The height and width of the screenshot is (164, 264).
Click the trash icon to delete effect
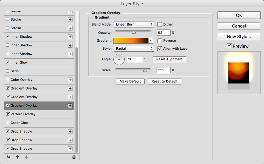coord(74,157)
